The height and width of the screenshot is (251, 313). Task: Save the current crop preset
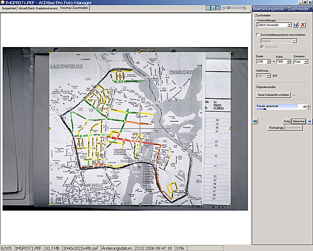click(296, 25)
